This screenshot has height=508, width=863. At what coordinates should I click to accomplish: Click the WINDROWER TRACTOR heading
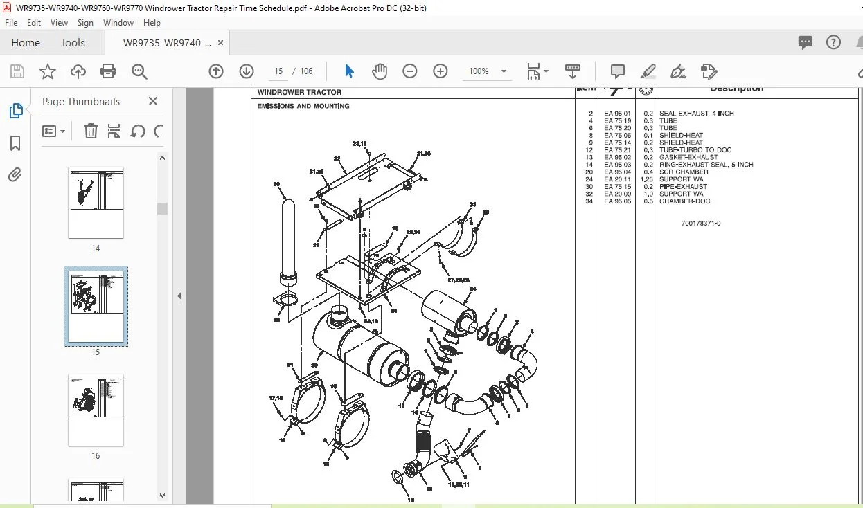pyautogui.click(x=299, y=92)
